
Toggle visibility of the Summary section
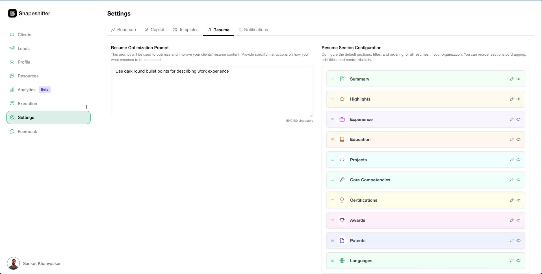[x=519, y=79]
